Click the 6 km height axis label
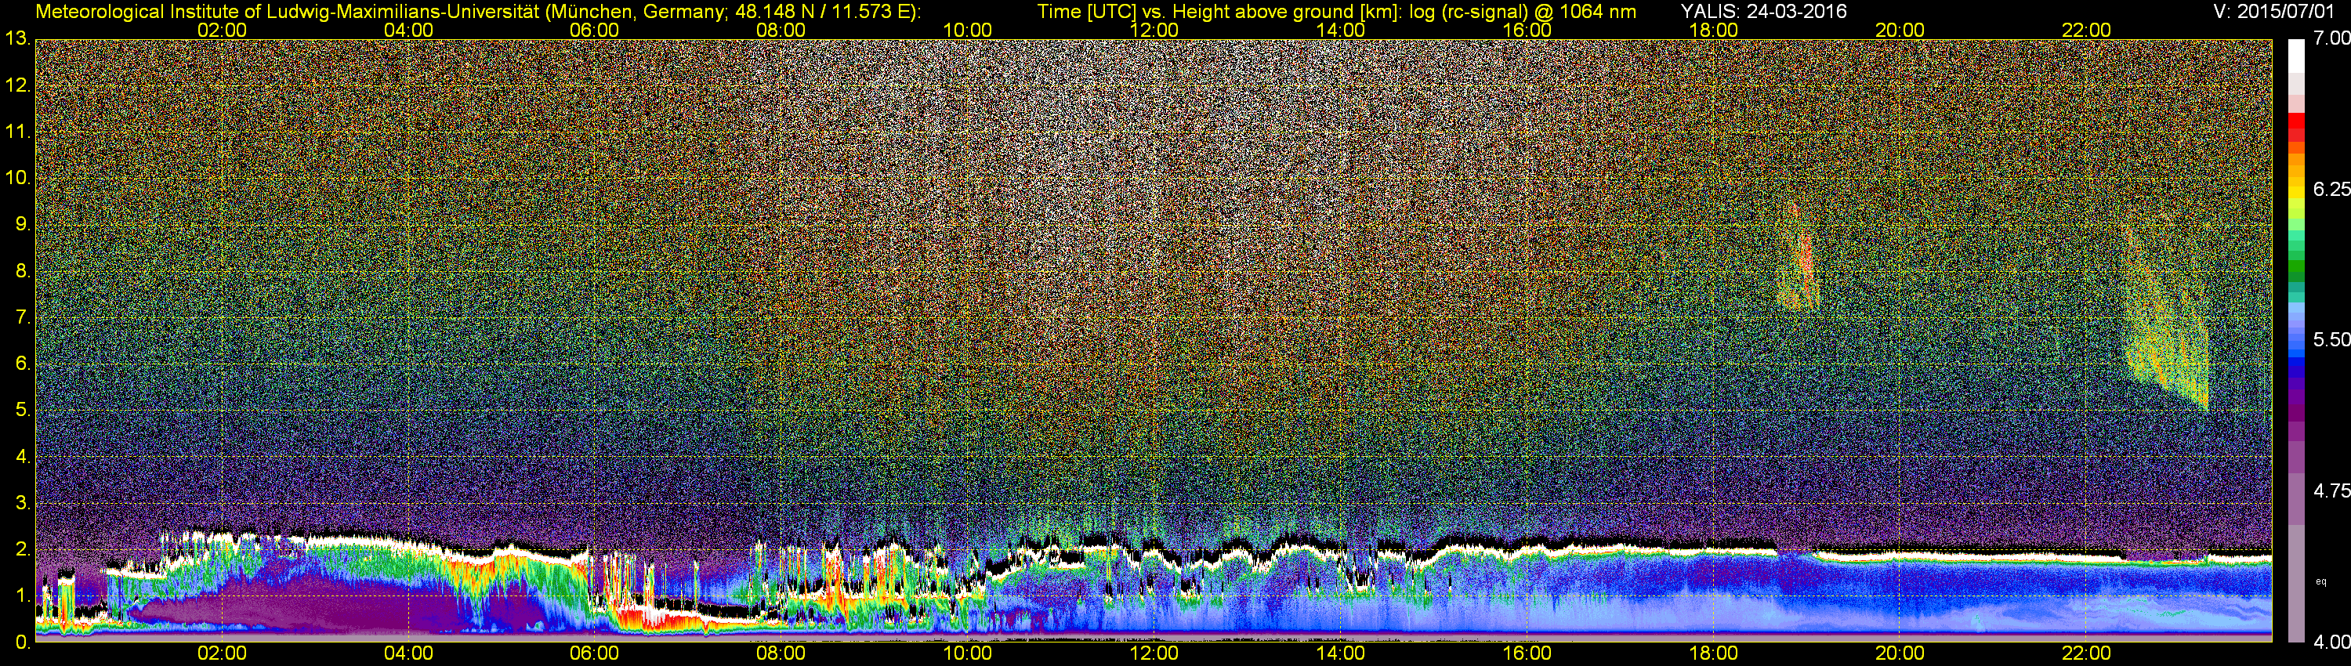Viewport: 2351px width, 666px height. (x=22, y=364)
